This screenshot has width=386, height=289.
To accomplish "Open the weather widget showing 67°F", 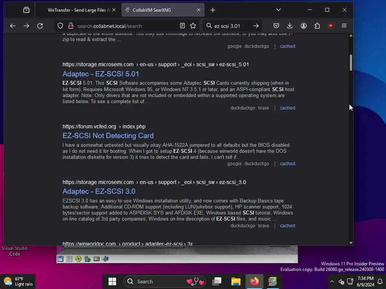I will 18,281.
